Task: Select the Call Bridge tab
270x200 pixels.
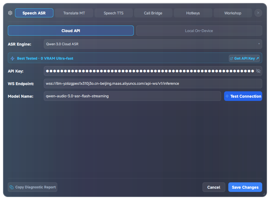Action: 153,13
